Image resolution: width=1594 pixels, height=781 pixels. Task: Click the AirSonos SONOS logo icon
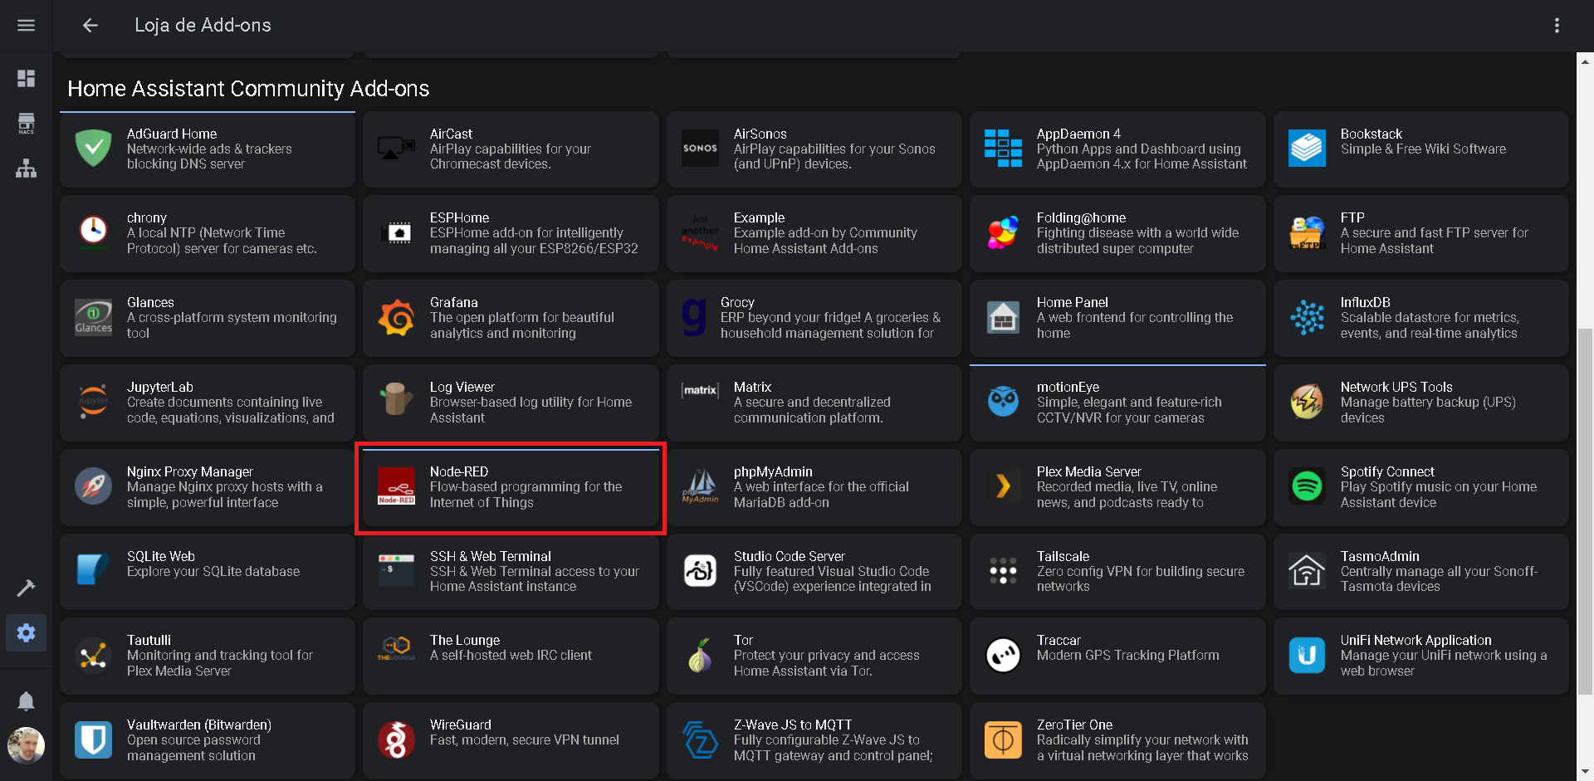[x=700, y=149]
